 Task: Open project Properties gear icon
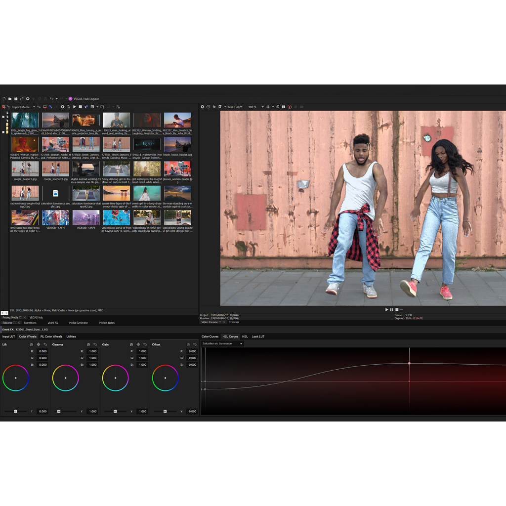28,99
